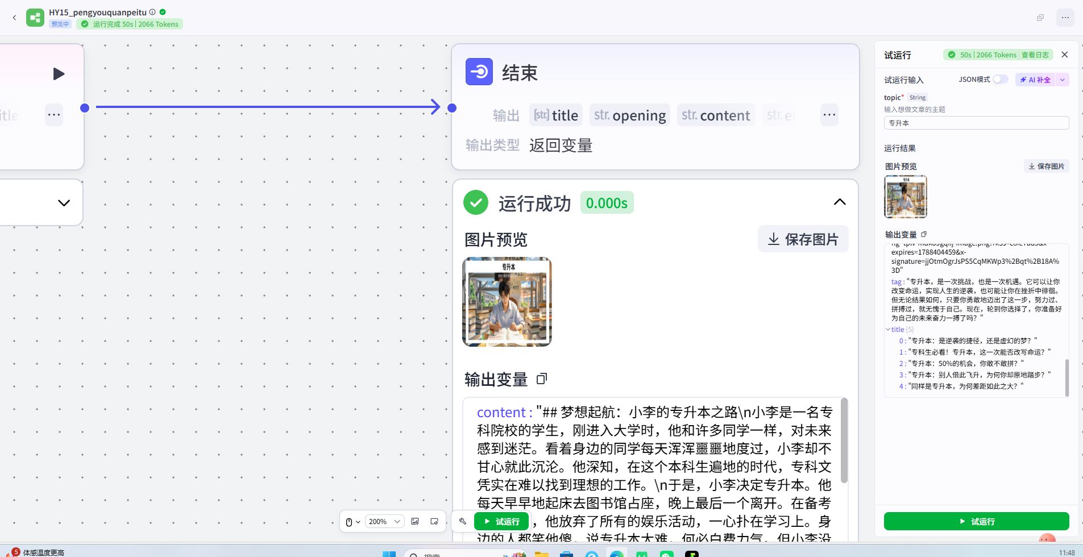Toggle the JSON模式 switch
Screen dimensions: 1083x557
coord(1001,80)
